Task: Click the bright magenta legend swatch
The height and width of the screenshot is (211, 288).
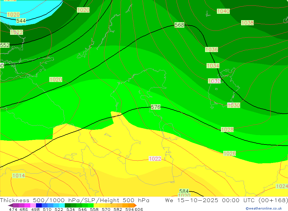Action: 27,205
